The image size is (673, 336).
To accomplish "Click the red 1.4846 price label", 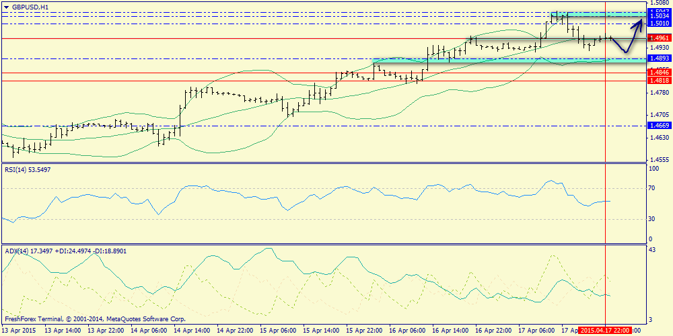I will (660, 73).
